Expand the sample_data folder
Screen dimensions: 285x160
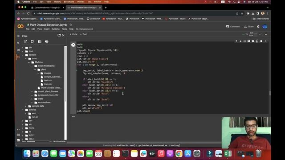tap(26, 106)
